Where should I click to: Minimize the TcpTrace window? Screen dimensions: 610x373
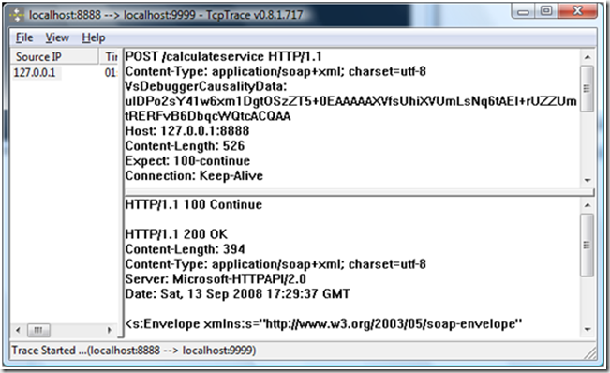coord(523,11)
